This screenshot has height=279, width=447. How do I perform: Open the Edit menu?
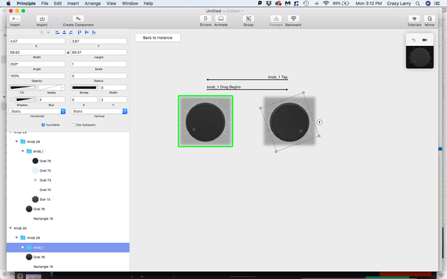pos(58,3)
